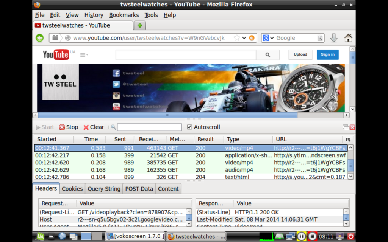Open the Help menu
This screenshot has width=388, height=242.
pyautogui.click(x=170, y=15)
